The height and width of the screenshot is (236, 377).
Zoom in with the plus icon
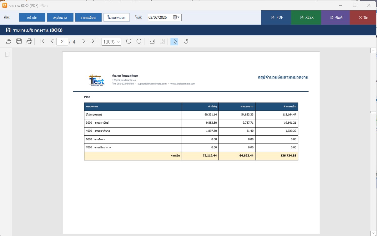click(x=139, y=41)
